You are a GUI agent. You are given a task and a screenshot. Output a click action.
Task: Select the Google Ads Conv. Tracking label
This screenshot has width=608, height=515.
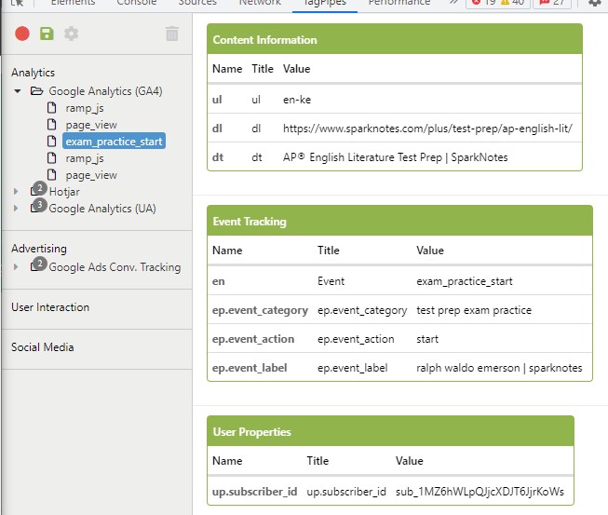115,267
